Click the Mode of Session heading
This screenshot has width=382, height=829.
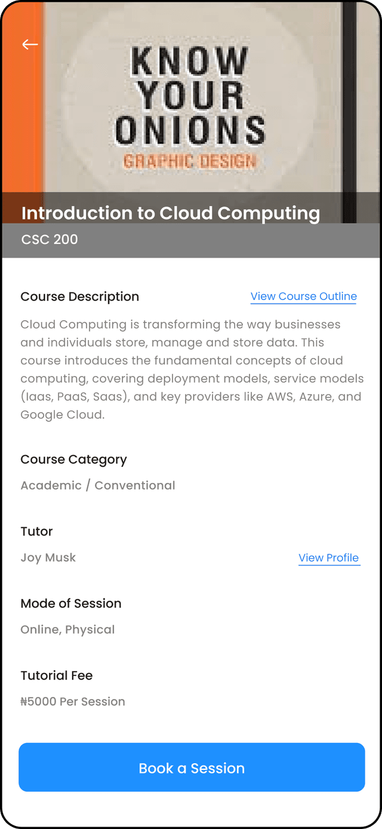pyautogui.click(x=71, y=604)
